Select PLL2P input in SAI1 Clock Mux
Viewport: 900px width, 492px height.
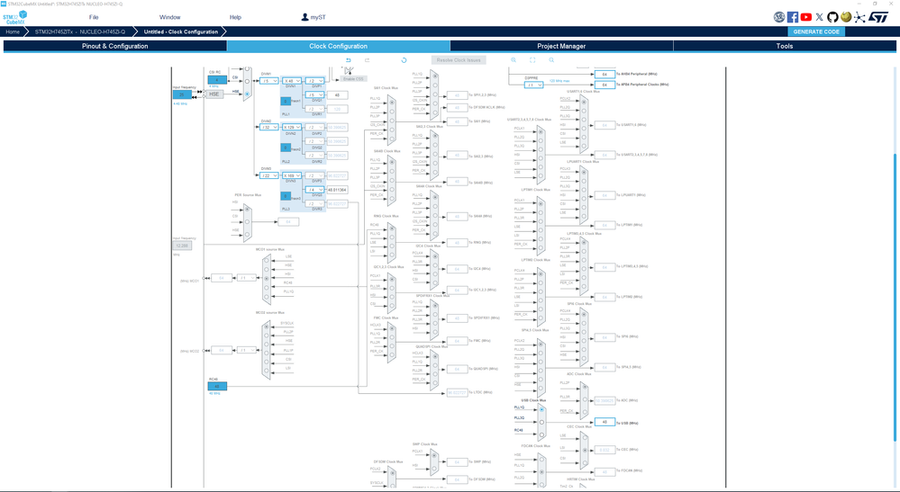(392, 112)
